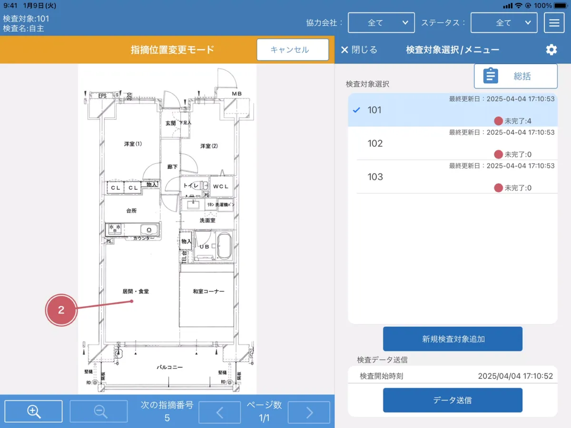571x428 pixels.
Task: Click 新規検査対象追加 button
Action: click(x=453, y=339)
